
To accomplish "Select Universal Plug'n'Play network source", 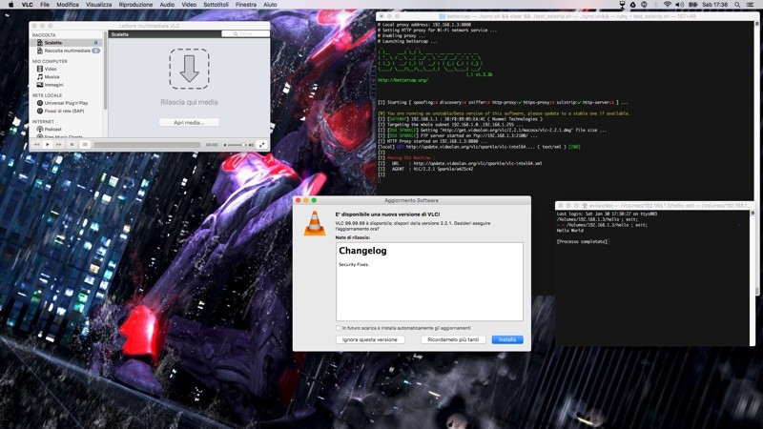I will pos(66,103).
